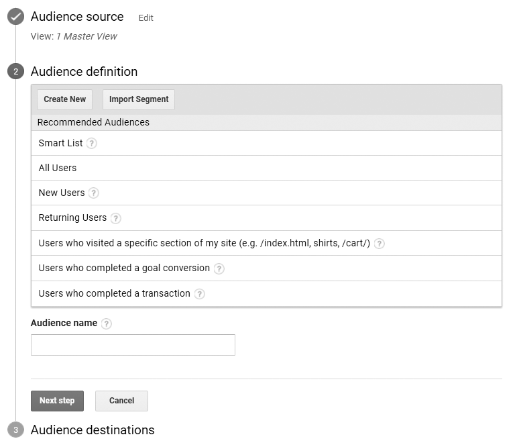Select users who completed a goal conversion
This screenshot has height=447, width=519.
tap(266, 268)
